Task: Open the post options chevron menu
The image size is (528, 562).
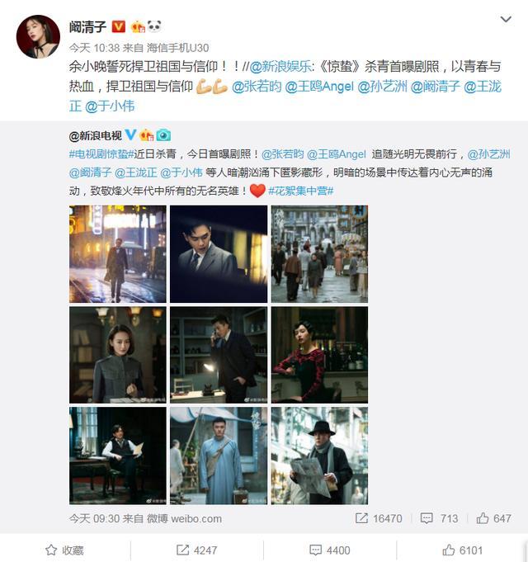Action: pos(506,19)
